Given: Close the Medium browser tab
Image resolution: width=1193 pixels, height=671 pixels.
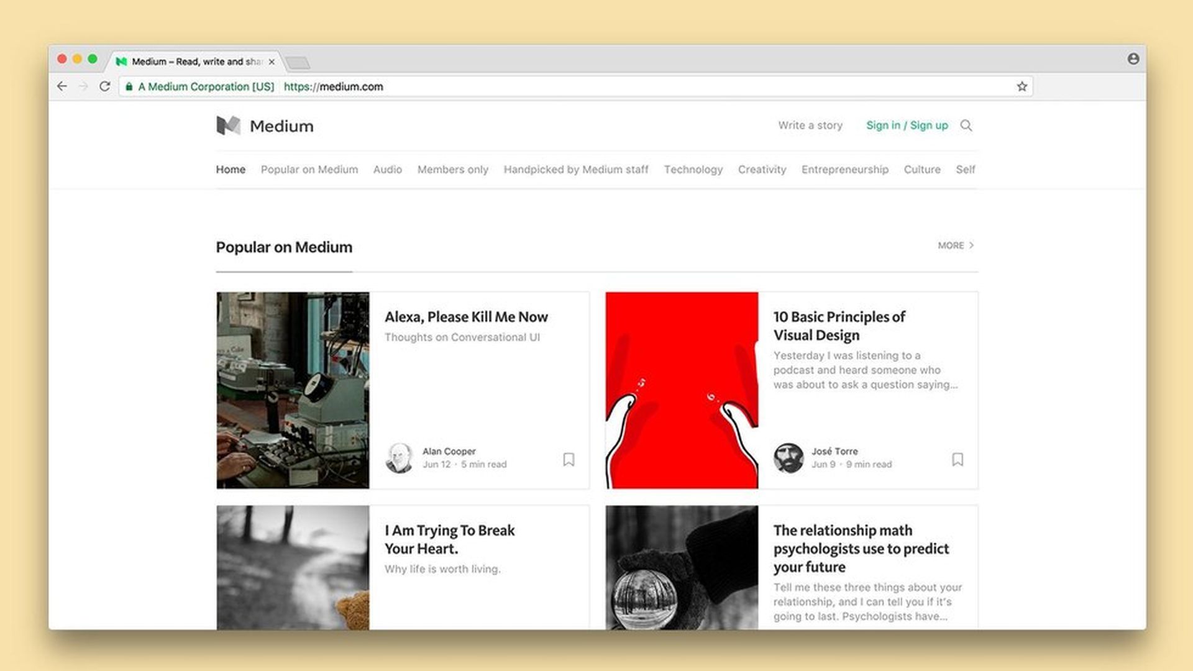Looking at the screenshot, I should tap(272, 62).
